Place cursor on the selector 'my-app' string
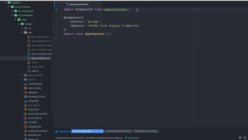 [x=93, y=22]
